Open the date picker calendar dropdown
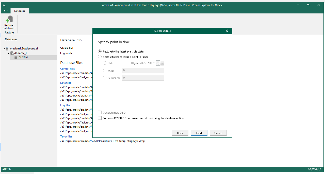The image size is (325, 174). coord(162,63)
